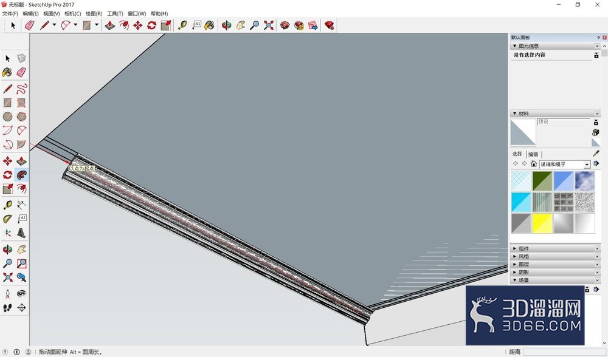The width and height of the screenshot is (608, 357).
Task: Choose the Axes tool
Action: pyautogui.click(x=7, y=233)
